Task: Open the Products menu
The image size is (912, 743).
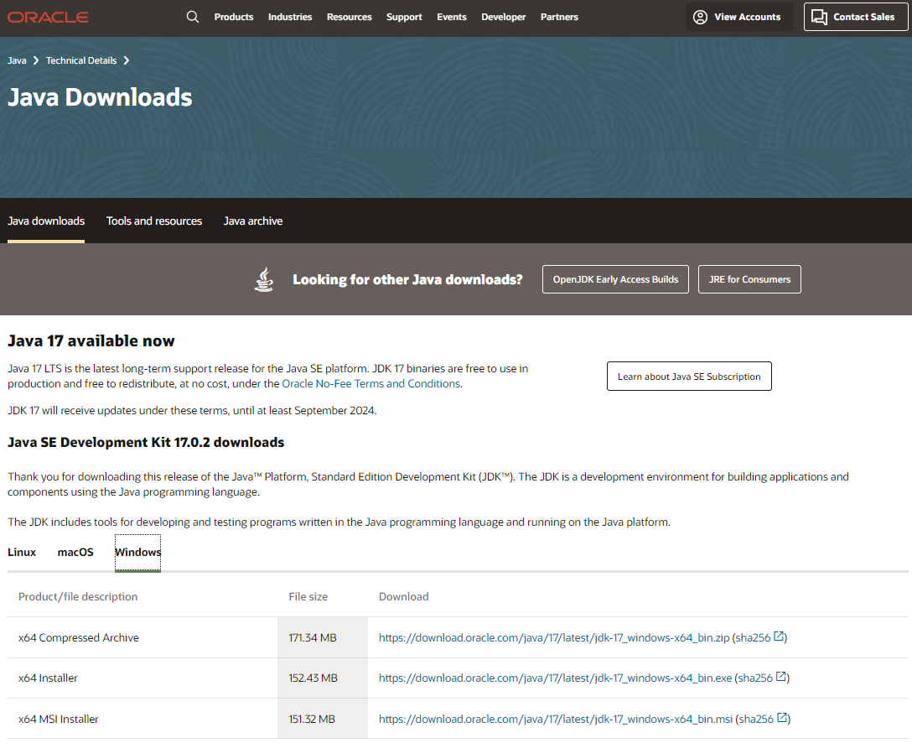Action: click(x=234, y=17)
